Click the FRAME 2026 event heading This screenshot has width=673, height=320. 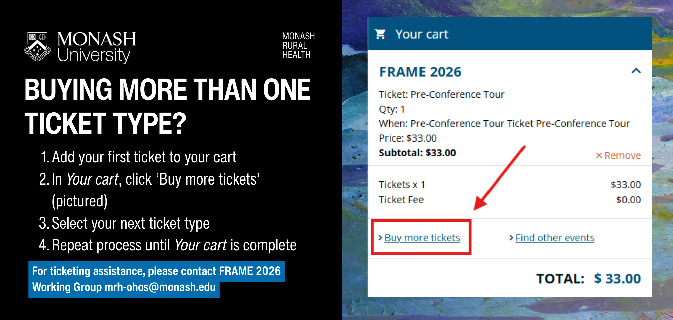(420, 72)
